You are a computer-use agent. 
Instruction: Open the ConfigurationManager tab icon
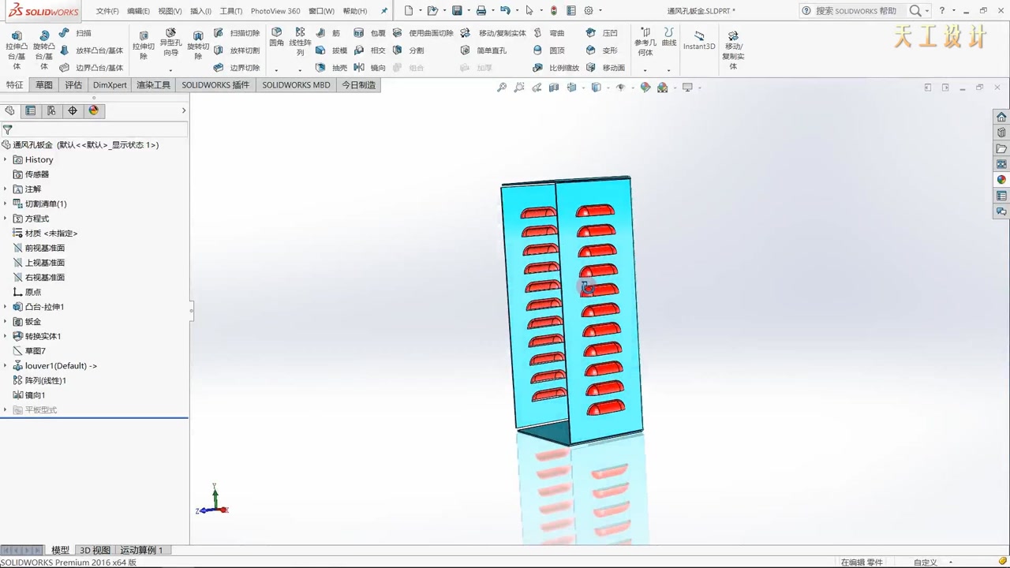(51, 111)
